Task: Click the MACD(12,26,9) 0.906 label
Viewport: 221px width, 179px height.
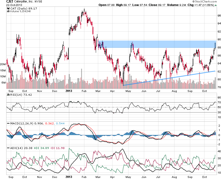Action: click(27, 124)
